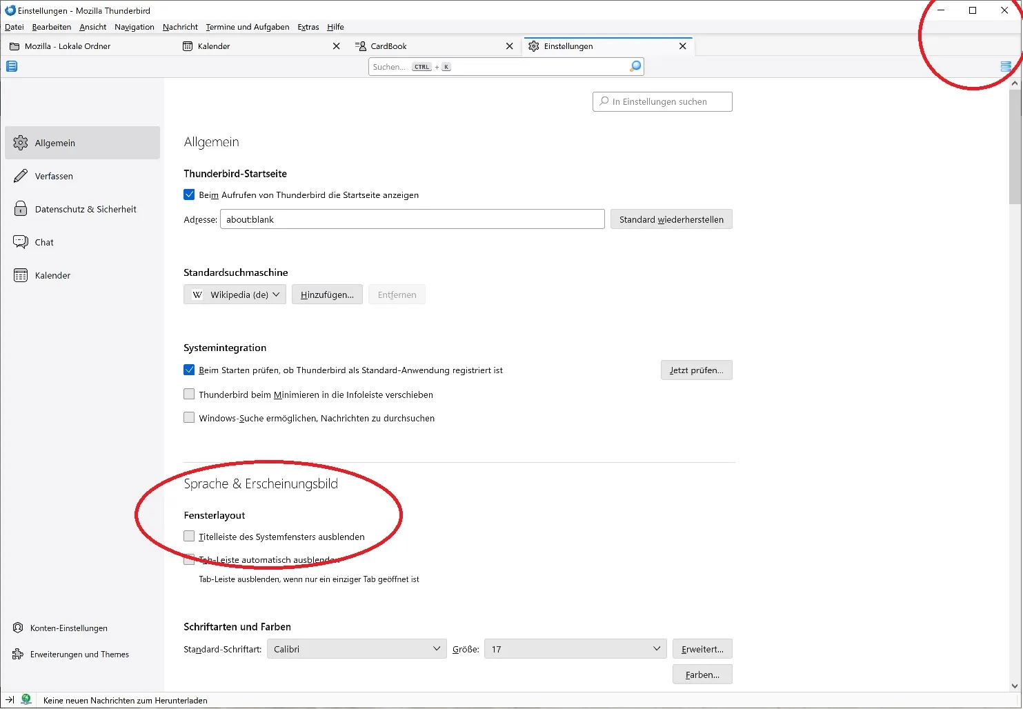Open the Bearbeiten menu

(52, 27)
